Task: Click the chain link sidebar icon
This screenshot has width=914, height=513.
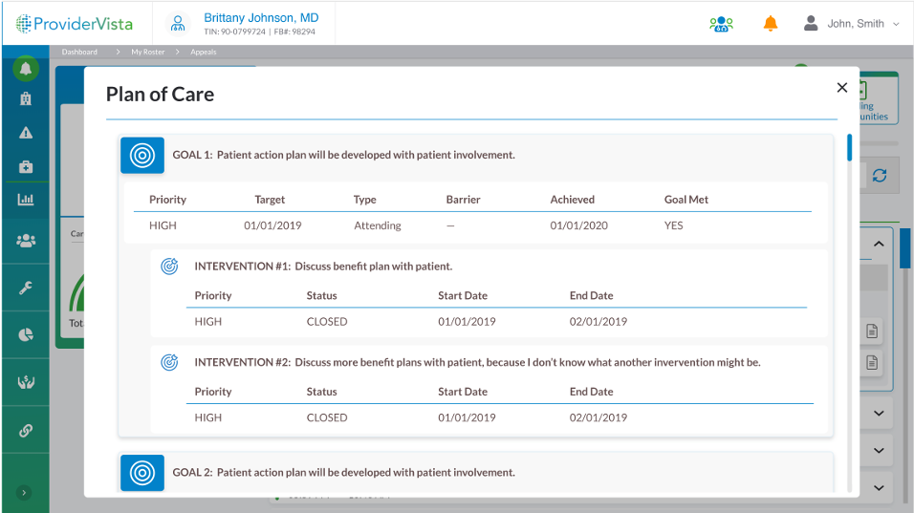Action: [25, 430]
